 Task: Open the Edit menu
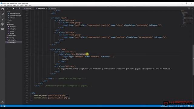5,5
